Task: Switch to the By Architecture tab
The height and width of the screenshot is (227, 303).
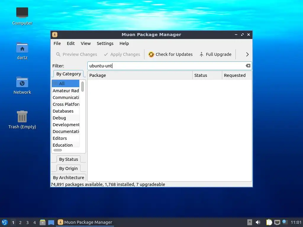Action: pyautogui.click(x=69, y=178)
